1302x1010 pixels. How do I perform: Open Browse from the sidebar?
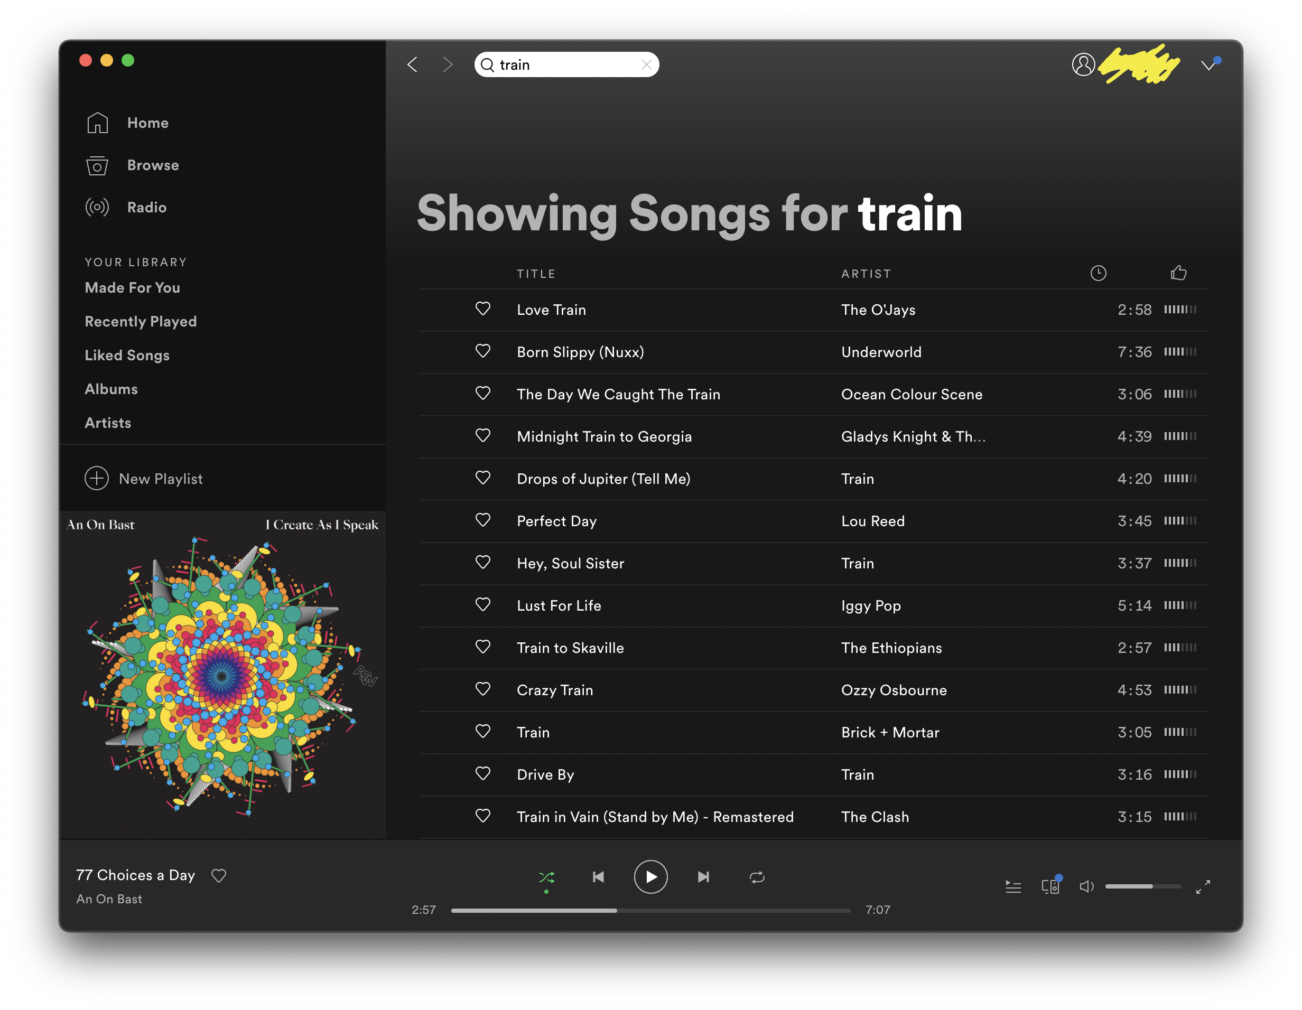click(97, 165)
